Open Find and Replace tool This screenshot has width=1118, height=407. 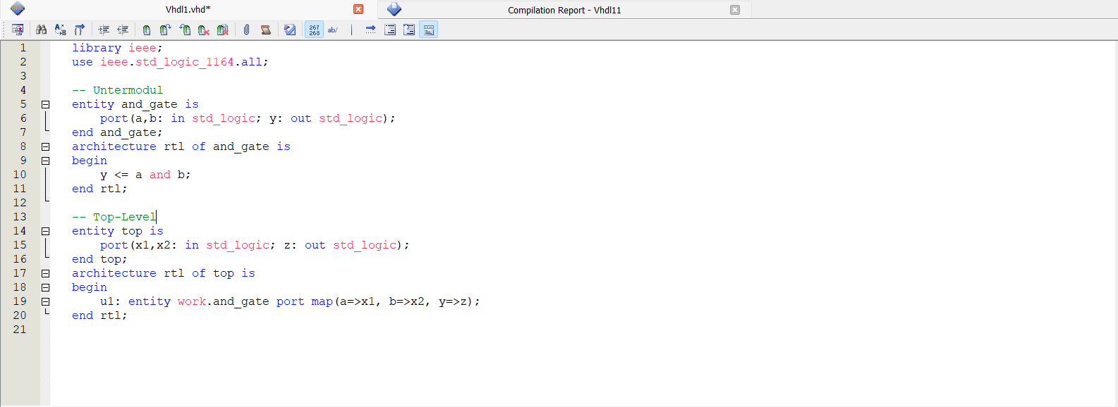(60, 30)
